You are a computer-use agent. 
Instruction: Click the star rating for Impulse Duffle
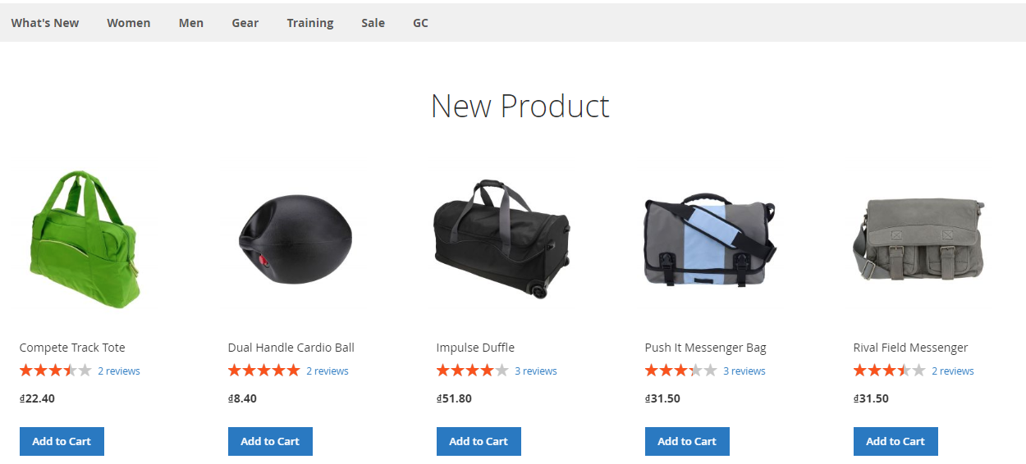pos(473,371)
